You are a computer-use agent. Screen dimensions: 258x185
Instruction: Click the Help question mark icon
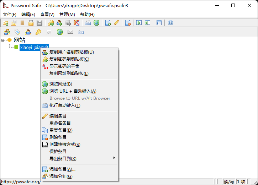(170, 23)
